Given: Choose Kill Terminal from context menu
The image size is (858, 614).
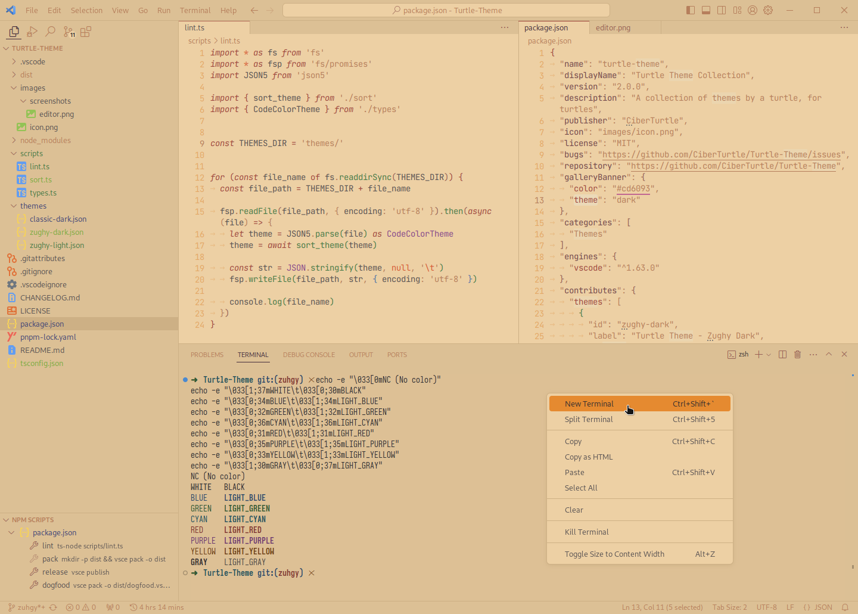Looking at the screenshot, I should tap(640, 532).
